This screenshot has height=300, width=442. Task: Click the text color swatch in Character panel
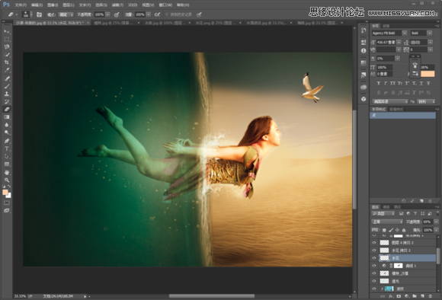pos(428,74)
